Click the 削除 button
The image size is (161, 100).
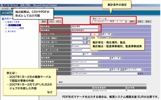(148, 21)
